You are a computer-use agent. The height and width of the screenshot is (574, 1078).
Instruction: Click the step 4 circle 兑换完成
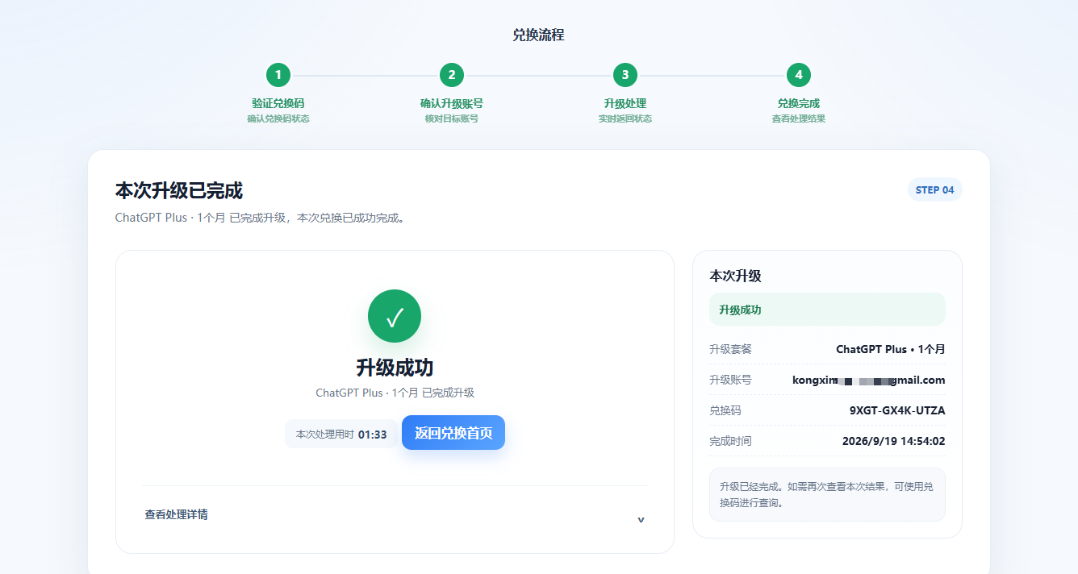coord(799,75)
